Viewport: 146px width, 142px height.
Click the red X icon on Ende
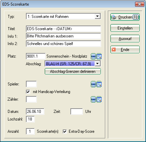[x=113, y=50]
